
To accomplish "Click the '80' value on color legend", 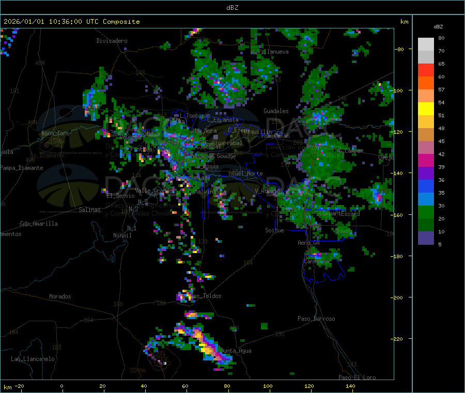I will [x=441, y=38].
